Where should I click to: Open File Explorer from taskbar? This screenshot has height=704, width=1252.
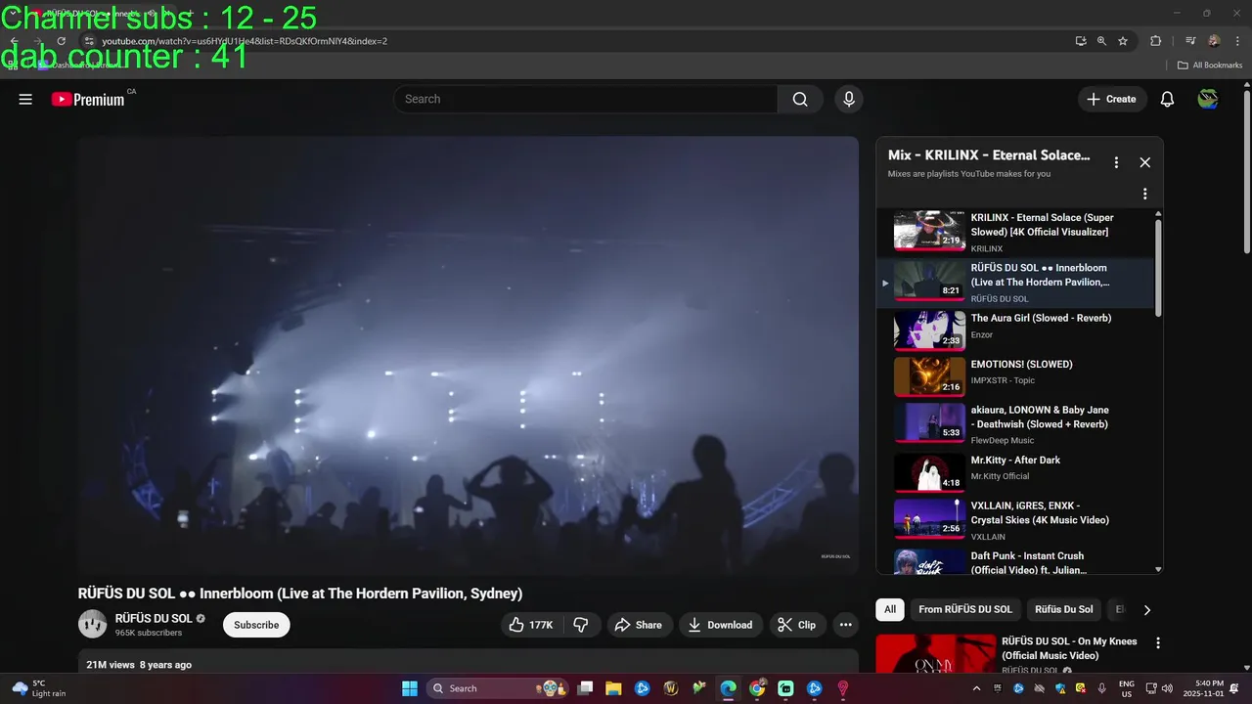click(x=613, y=688)
